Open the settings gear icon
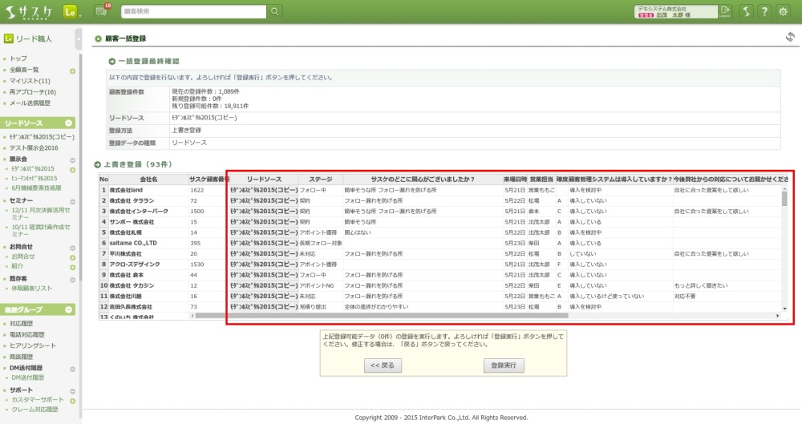The width and height of the screenshot is (802, 424). pos(784,11)
